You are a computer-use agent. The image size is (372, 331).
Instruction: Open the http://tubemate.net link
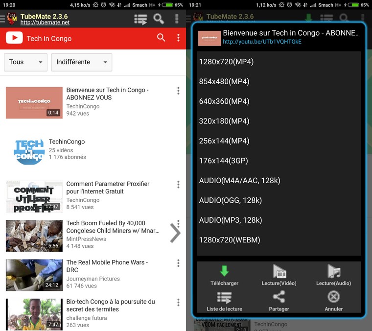45,23
